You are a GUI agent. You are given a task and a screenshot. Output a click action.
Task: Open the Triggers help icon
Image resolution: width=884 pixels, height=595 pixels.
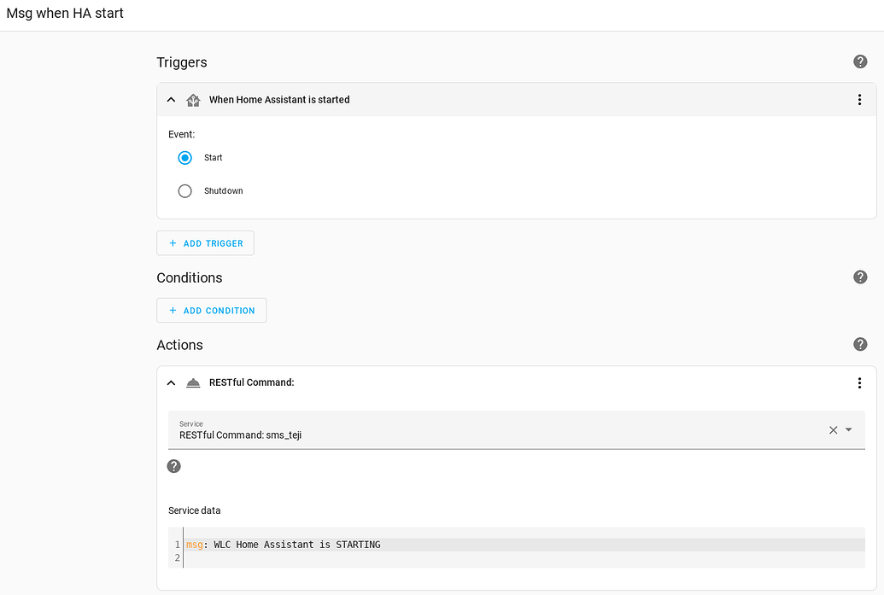point(860,61)
